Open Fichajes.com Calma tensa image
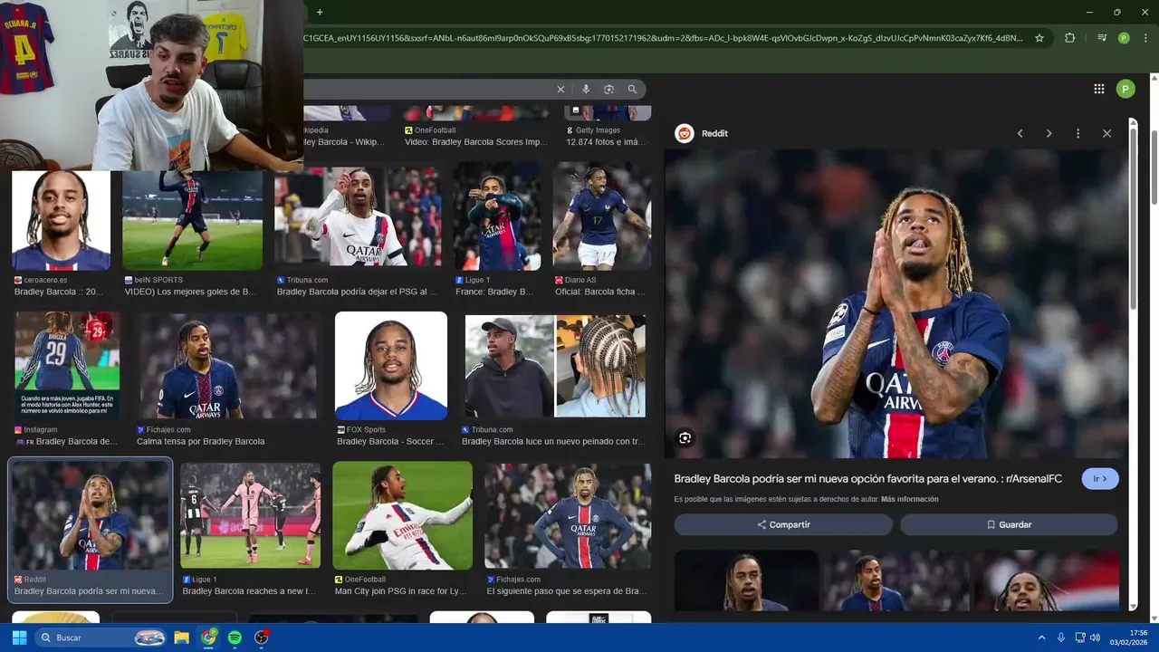1159x652 pixels. (228, 366)
